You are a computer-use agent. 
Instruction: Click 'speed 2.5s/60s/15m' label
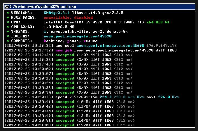pyautogui.click(x=76, y=97)
